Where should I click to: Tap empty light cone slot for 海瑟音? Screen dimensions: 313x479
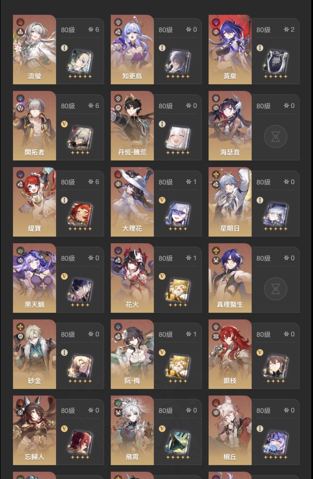tap(275, 136)
